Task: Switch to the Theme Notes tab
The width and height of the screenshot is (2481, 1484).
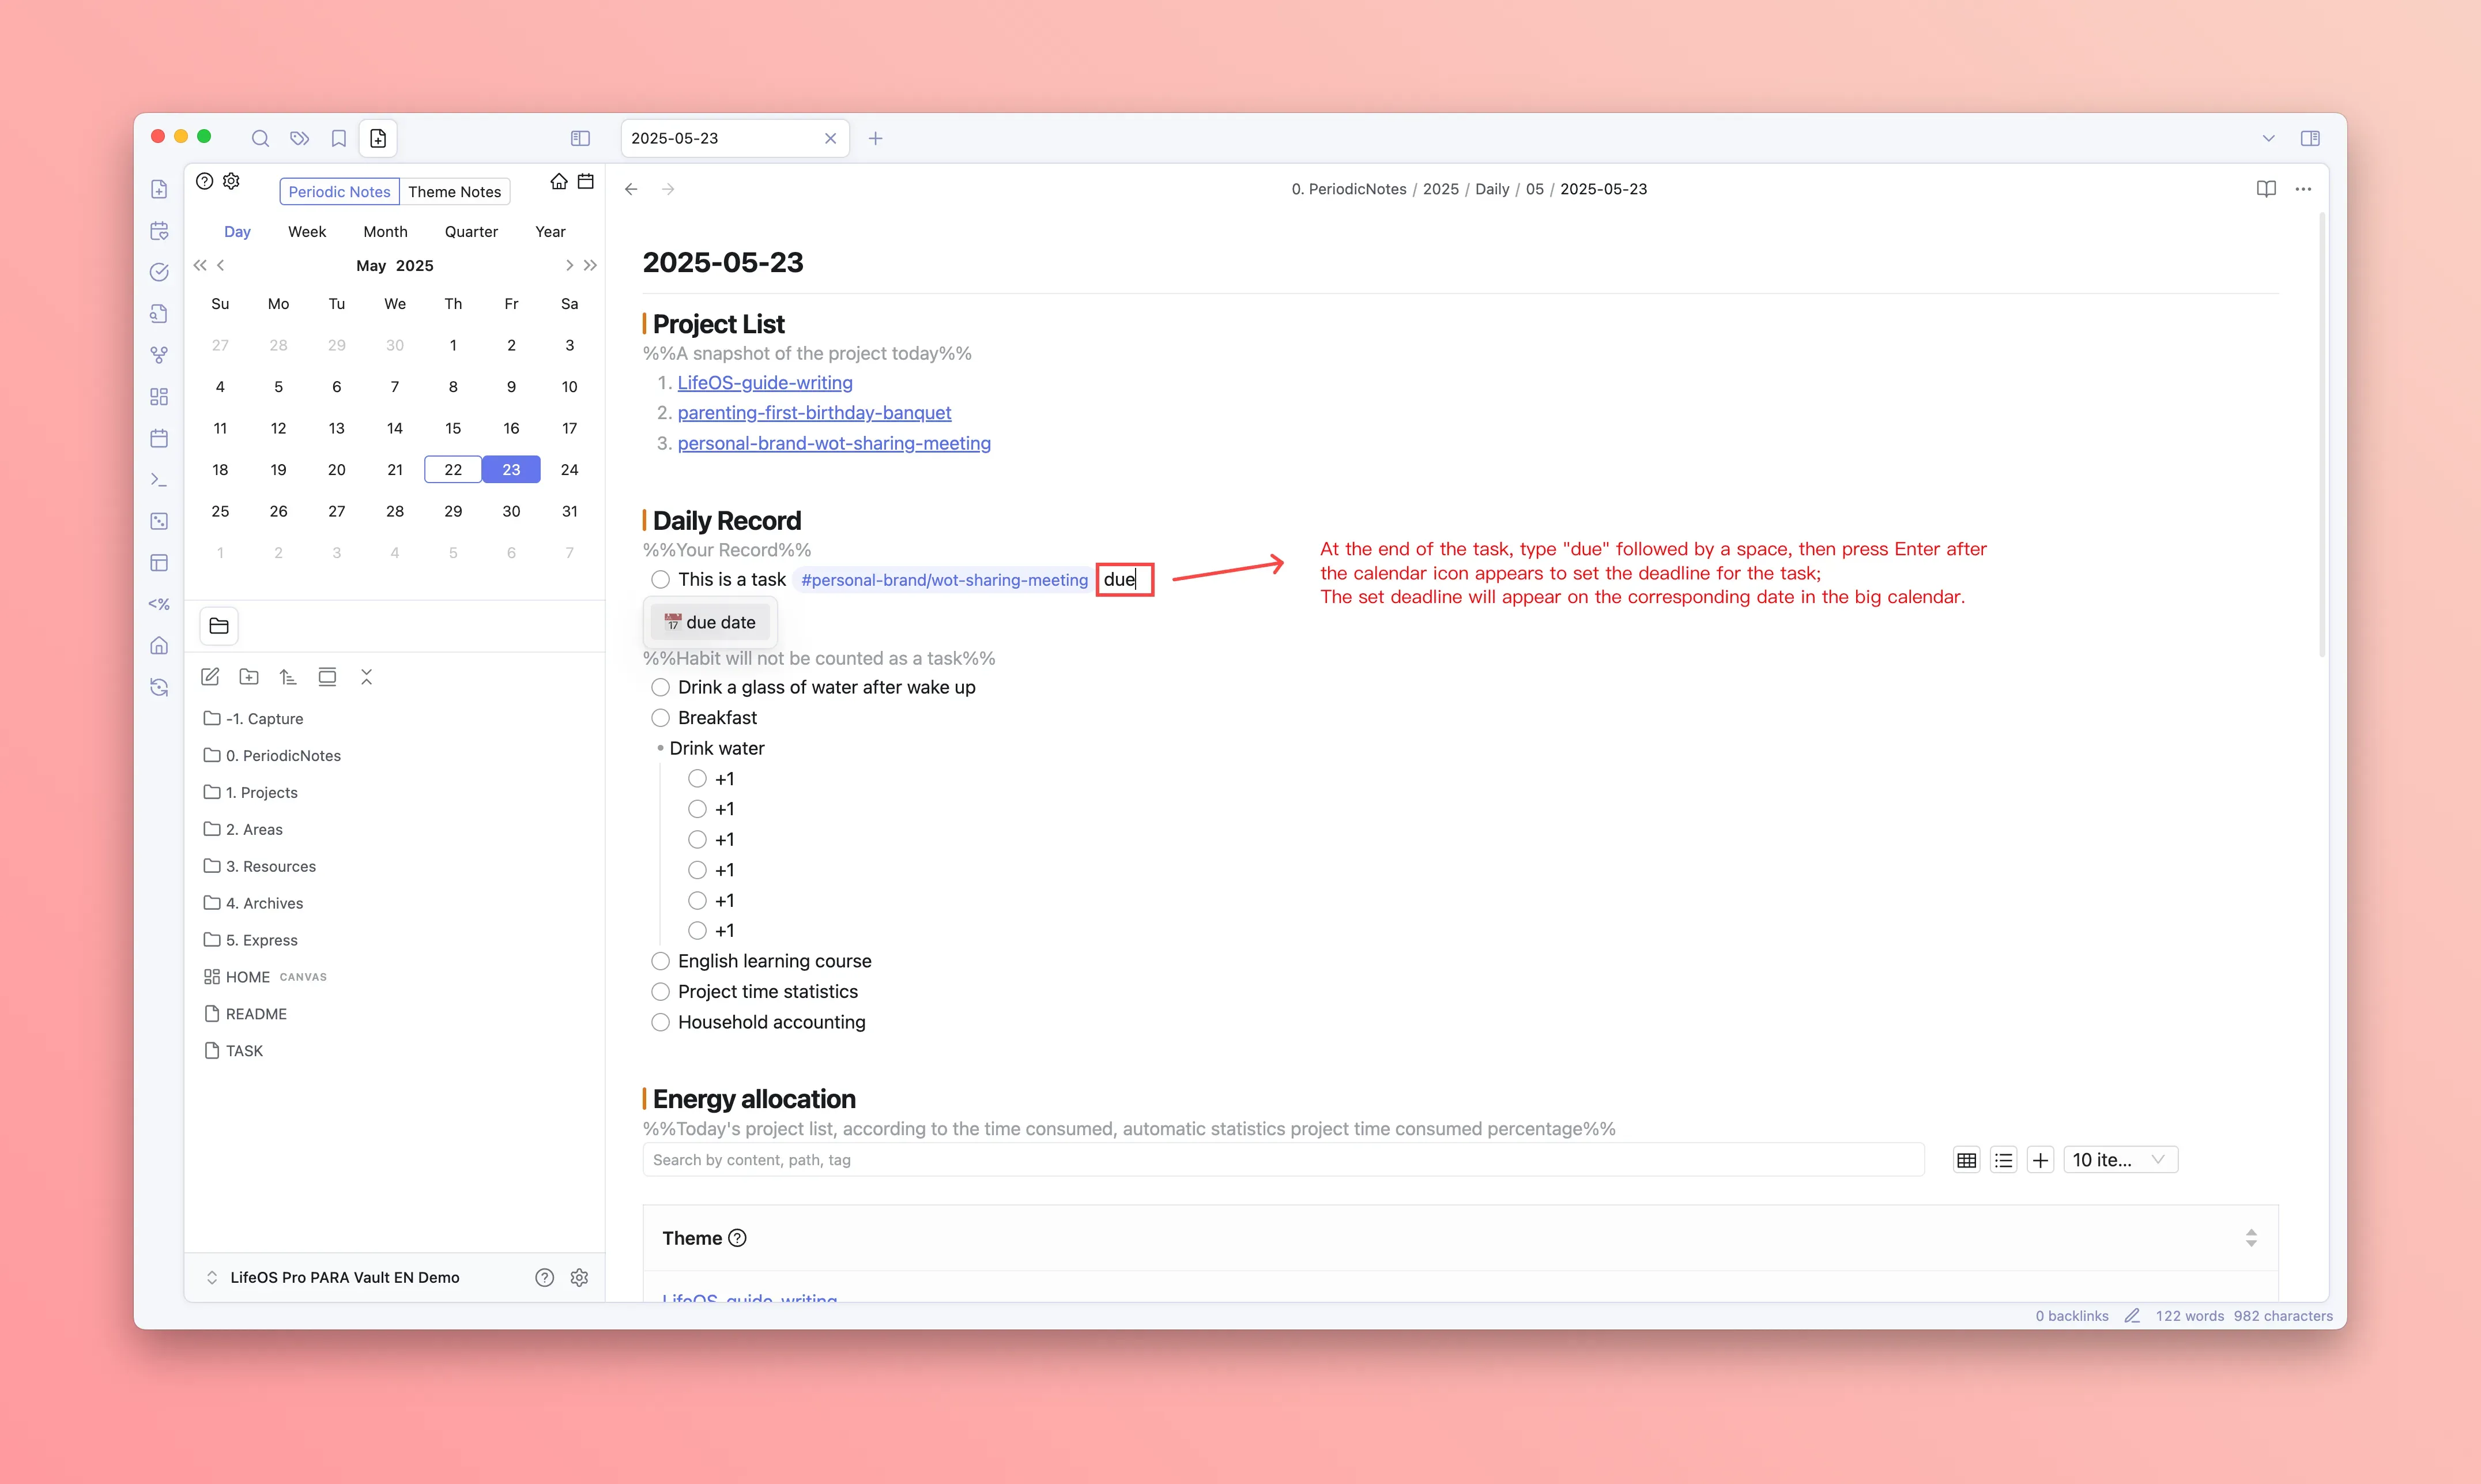Action: pos(454,192)
